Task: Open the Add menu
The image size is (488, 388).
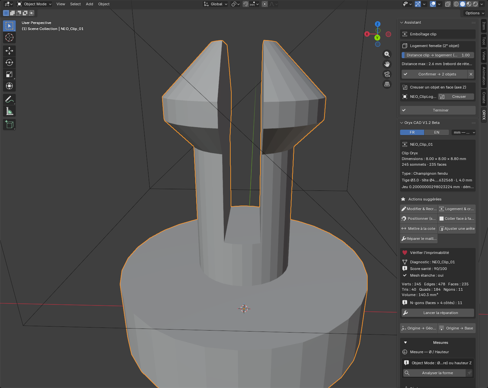Action: (x=89, y=4)
